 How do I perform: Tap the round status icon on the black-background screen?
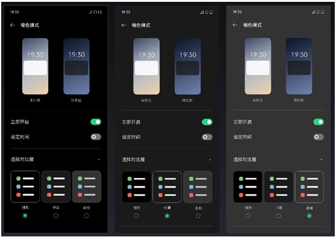coord(95,12)
